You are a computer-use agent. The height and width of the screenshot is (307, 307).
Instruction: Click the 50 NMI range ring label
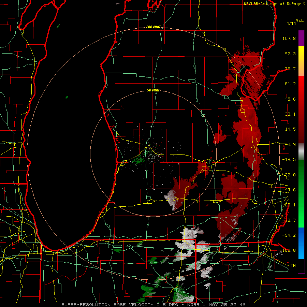point(153,90)
